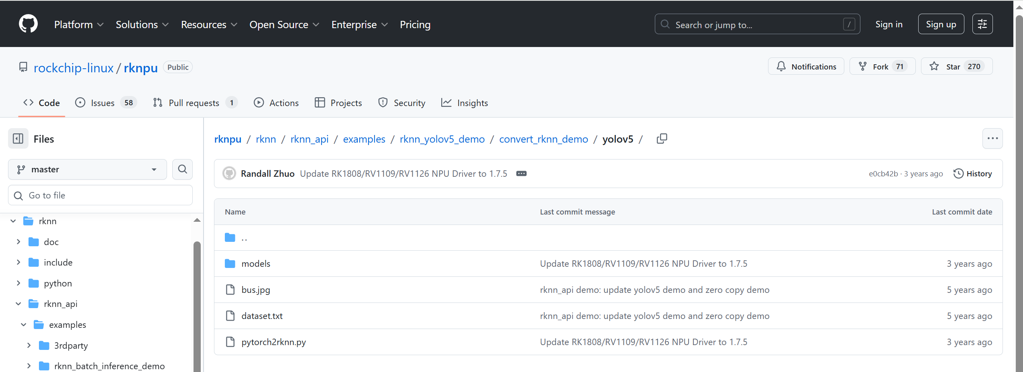1023x372 pixels.
Task: Click the search files magnifier button
Action: click(x=182, y=169)
